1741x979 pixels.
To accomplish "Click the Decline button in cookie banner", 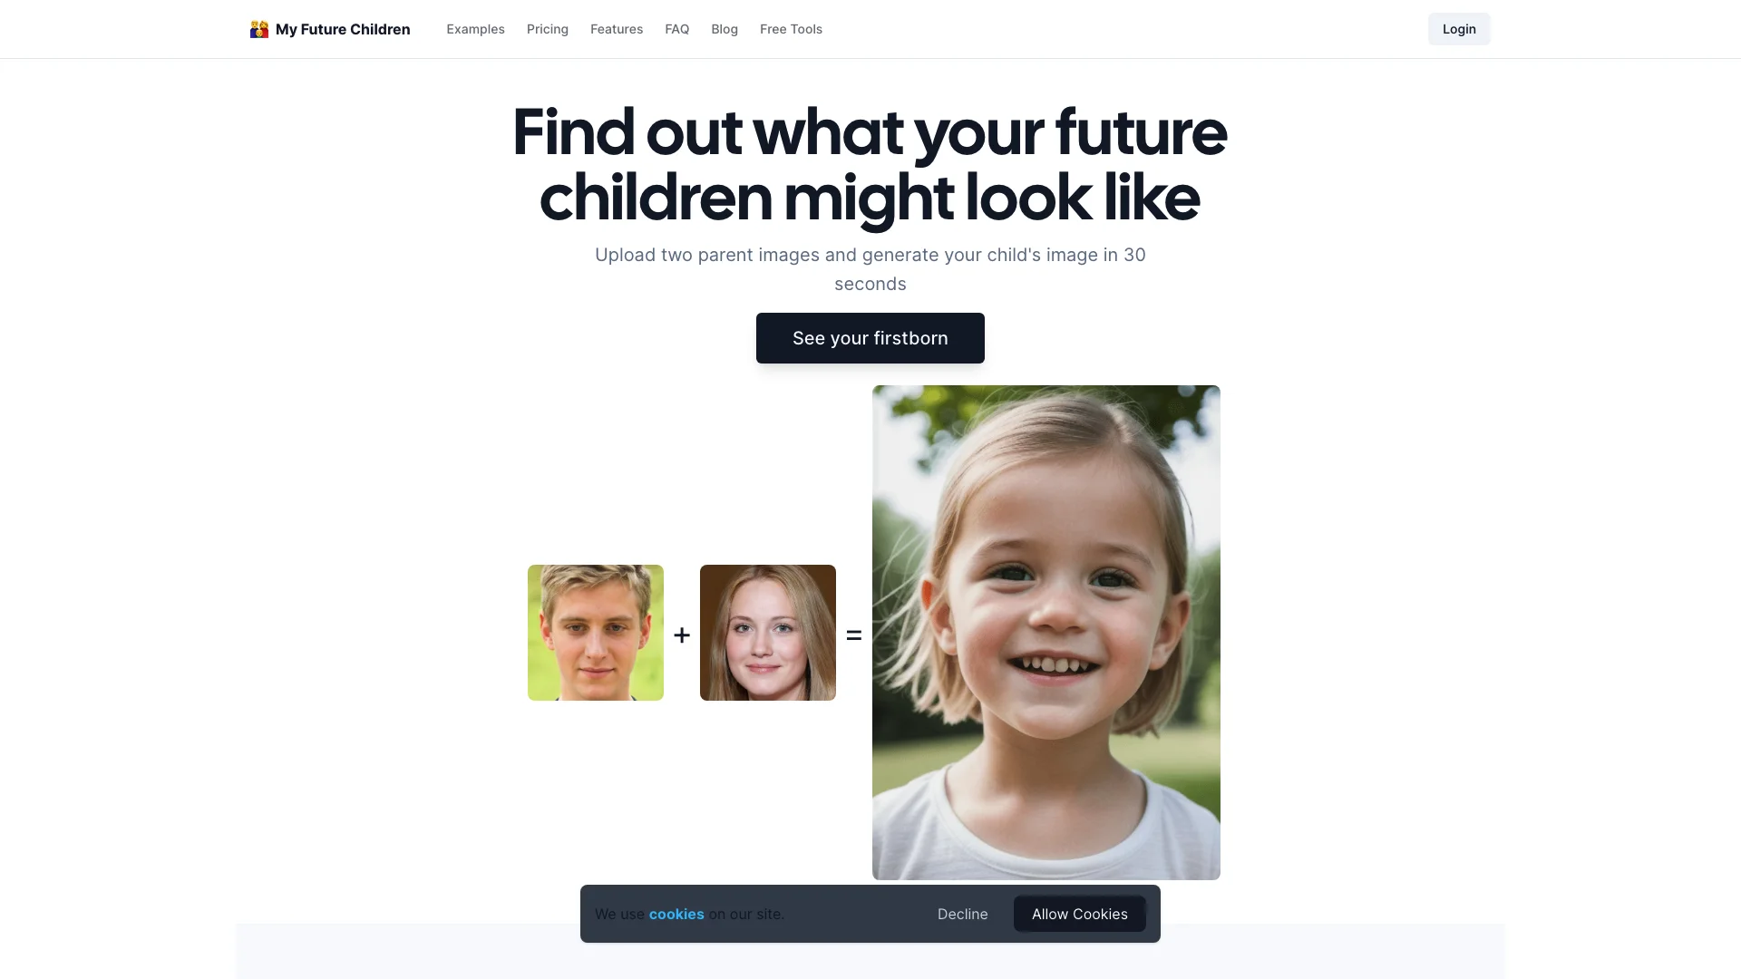I will (x=963, y=913).
